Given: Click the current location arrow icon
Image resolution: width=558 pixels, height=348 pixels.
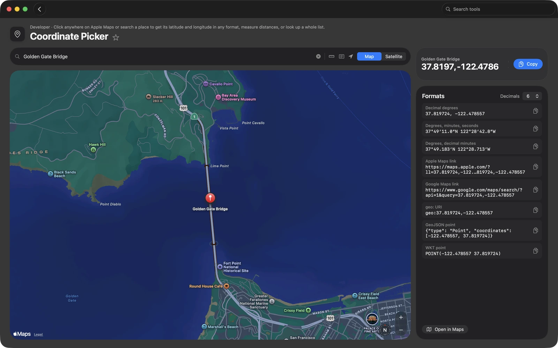Looking at the screenshot, I should click(x=351, y=56).
